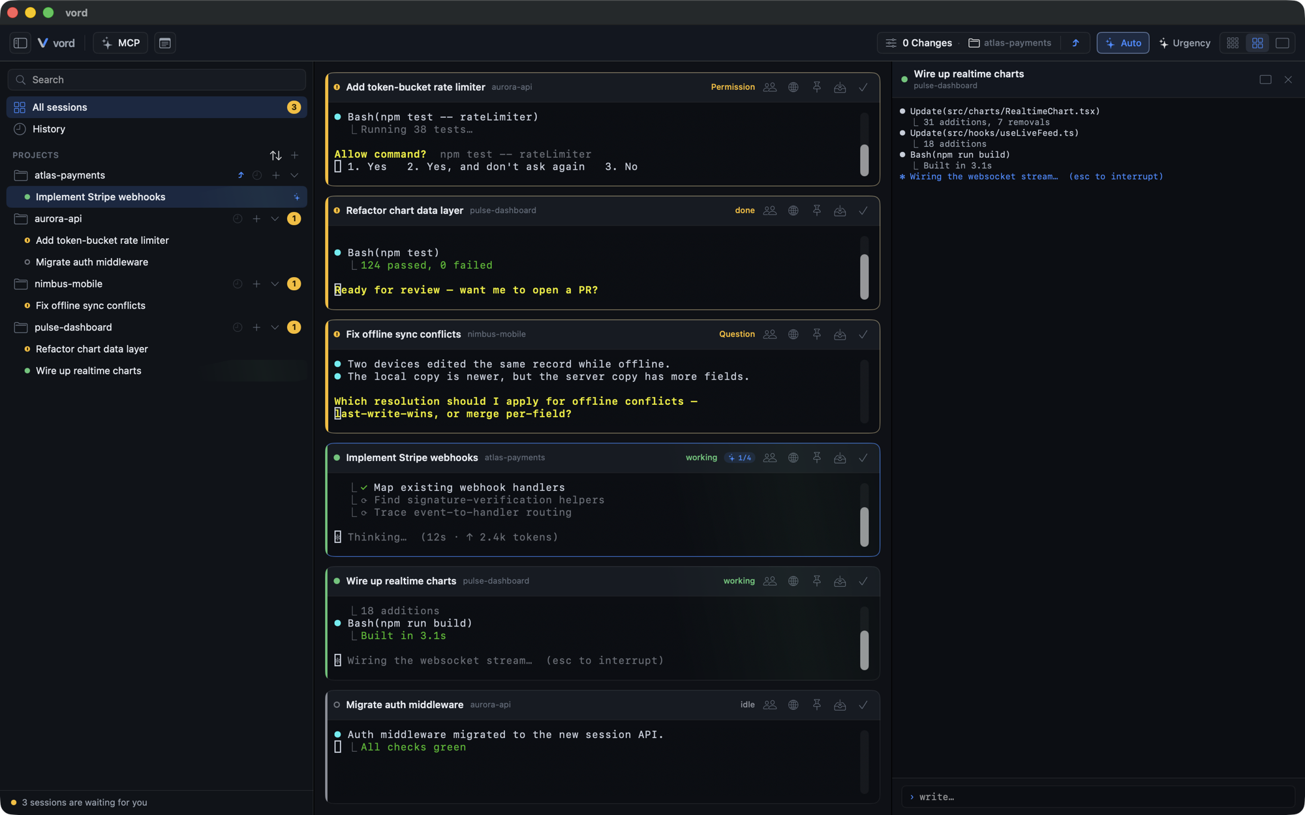Image resolution: width=1305 pixels, height=815 pixels.
Task: Collapse the nimbus-mobile project chevron
Action: click(275, 284)
